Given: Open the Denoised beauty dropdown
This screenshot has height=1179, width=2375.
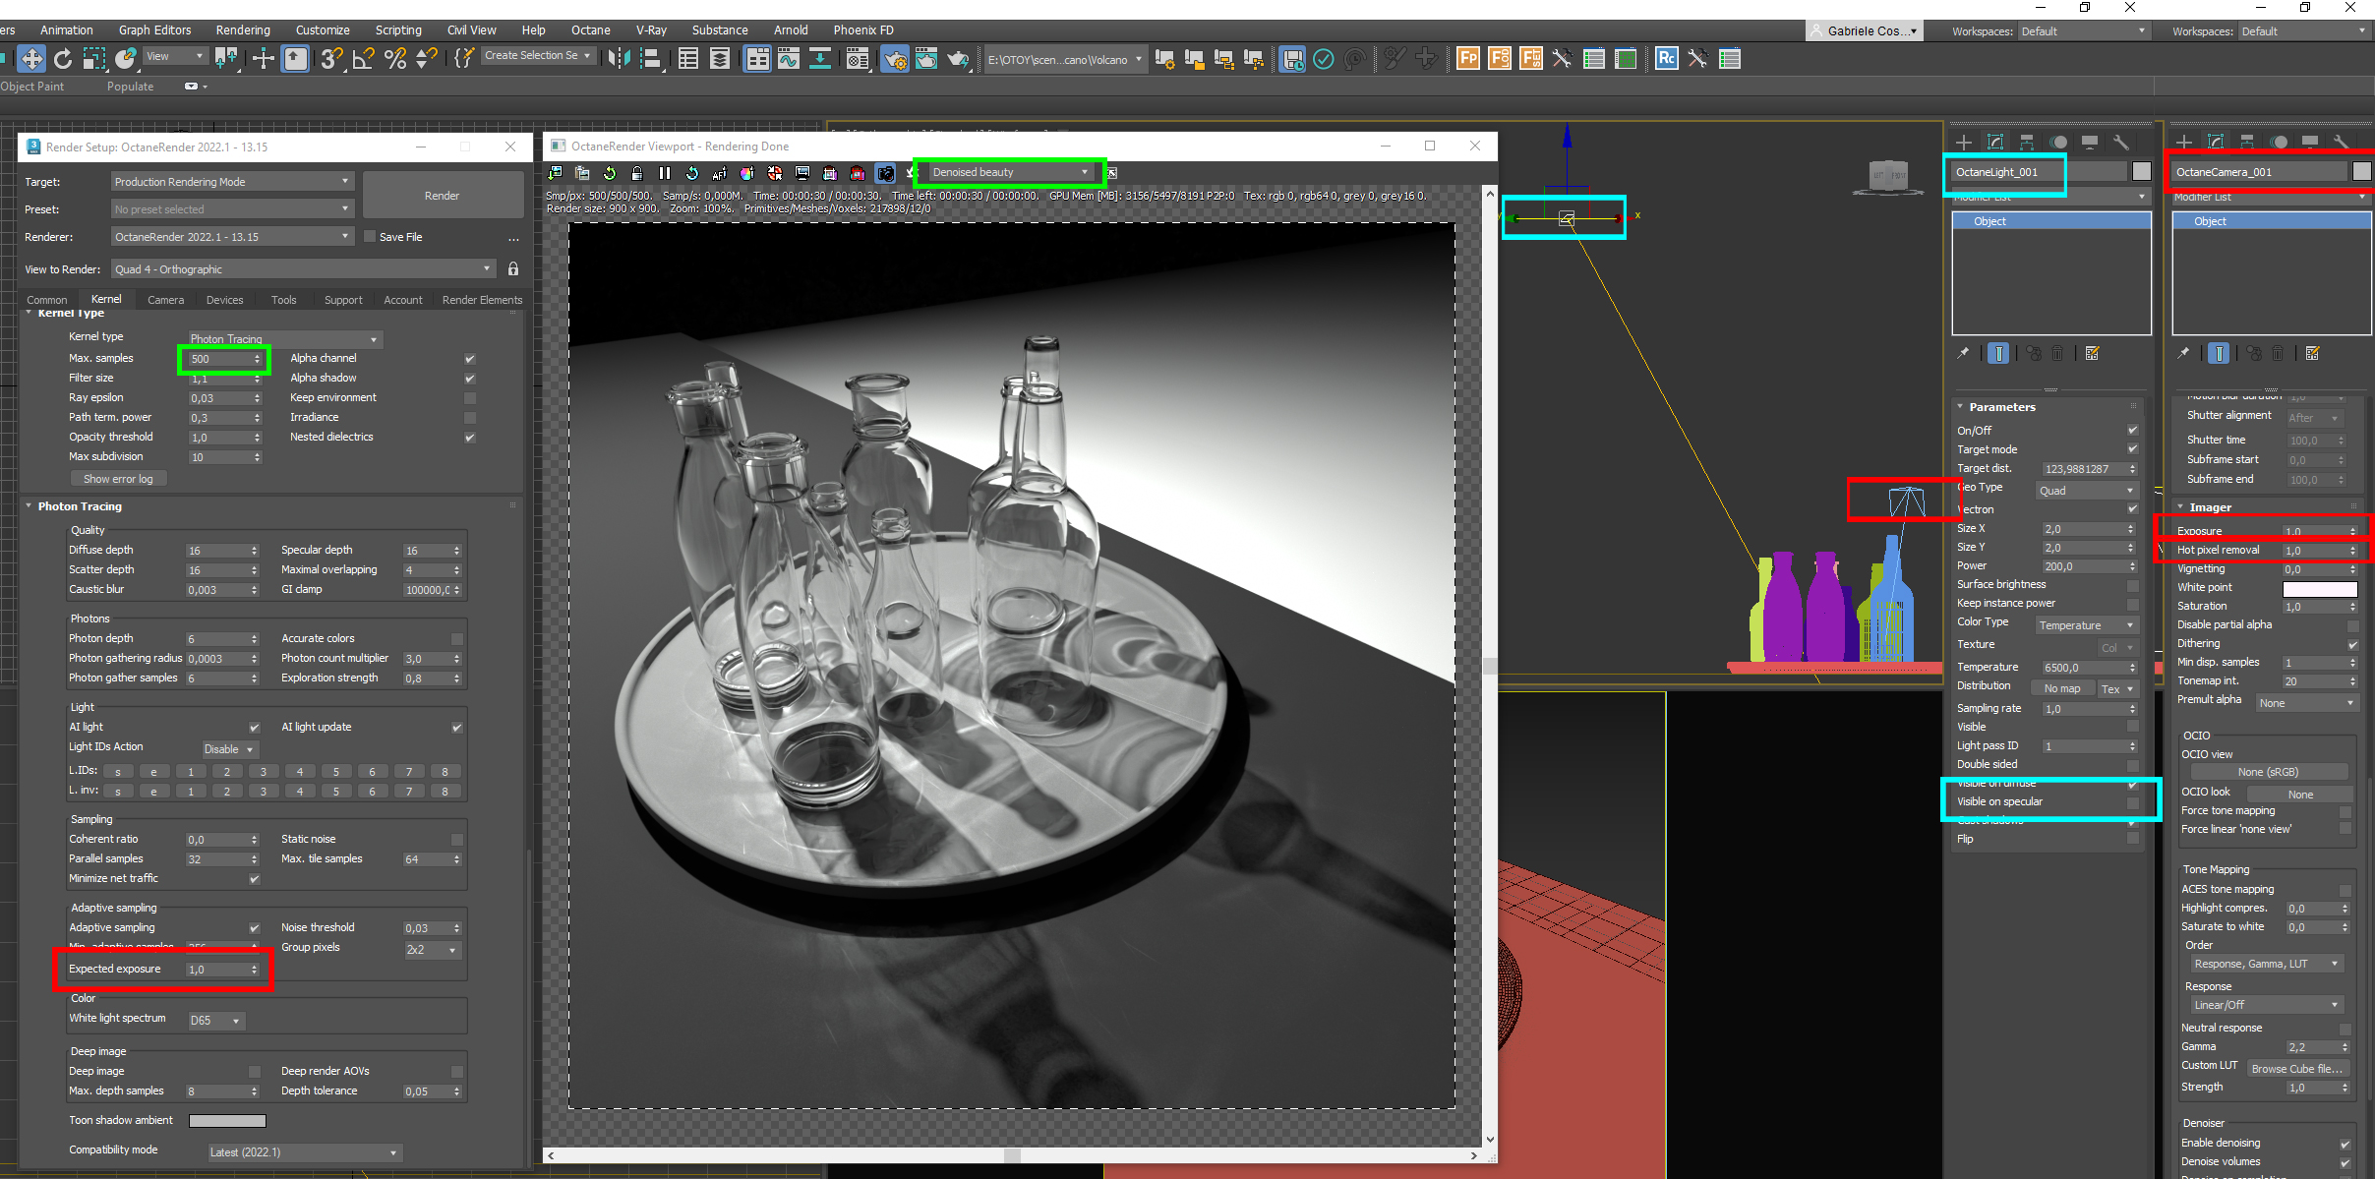Looking at the screenshot, I should (x=1010, y=172).
